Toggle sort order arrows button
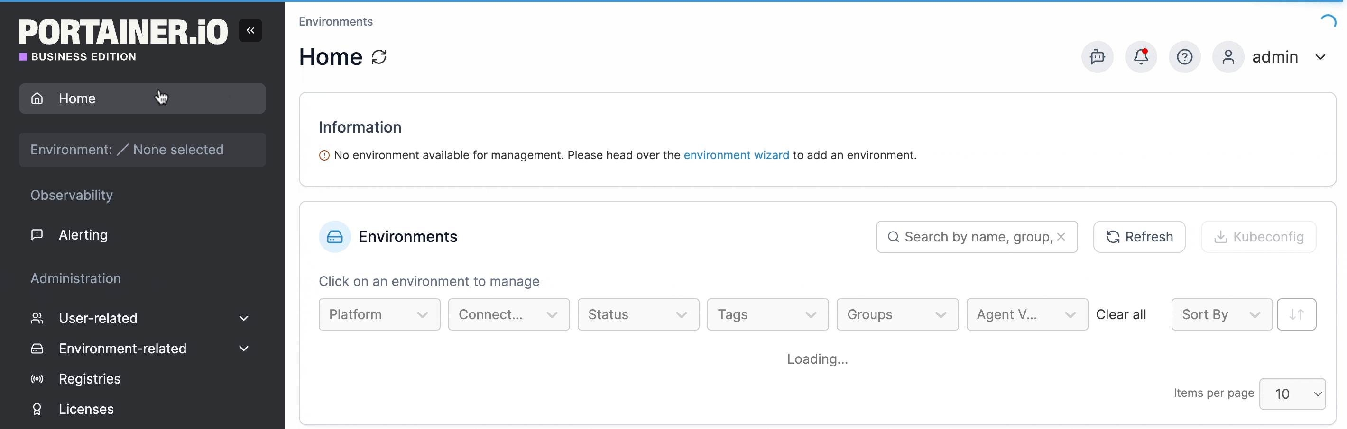The height and width of the screenshot is (429, 1347). click(1296, 315)
